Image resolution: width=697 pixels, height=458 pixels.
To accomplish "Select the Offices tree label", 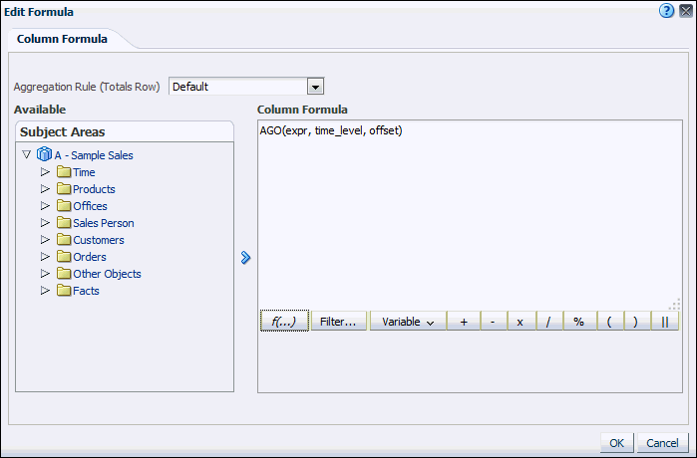I will tap(90, 206).
